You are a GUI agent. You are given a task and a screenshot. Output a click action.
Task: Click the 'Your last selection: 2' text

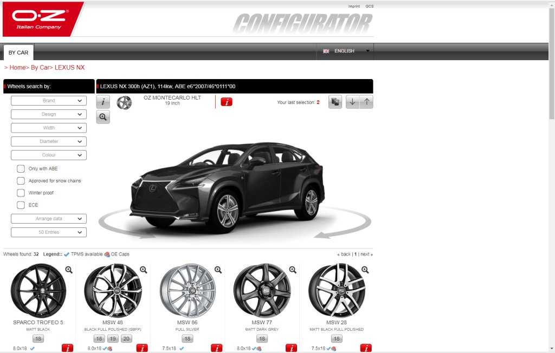[x=299, y=102]
